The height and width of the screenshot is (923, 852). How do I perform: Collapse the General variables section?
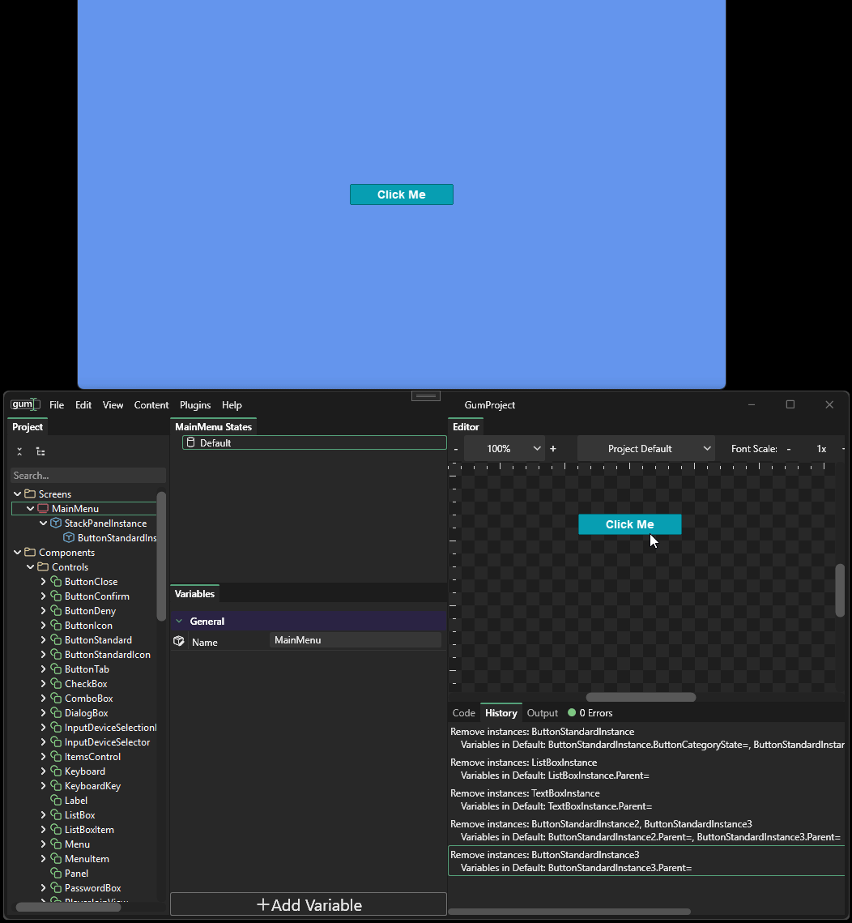pyautogui.click(x=179, y=622)
